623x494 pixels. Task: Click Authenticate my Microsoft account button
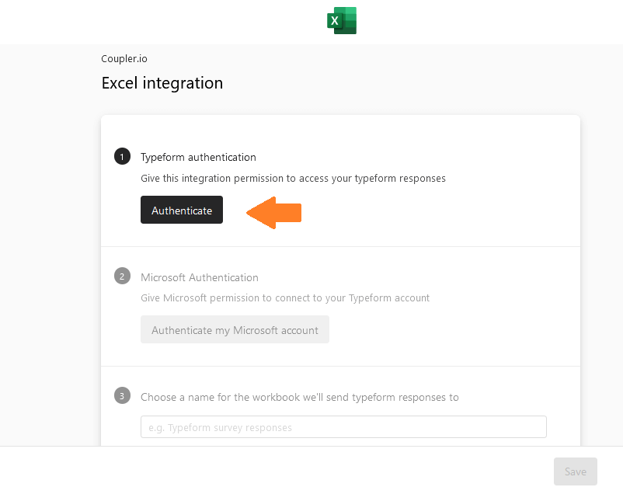coord(235,329)
